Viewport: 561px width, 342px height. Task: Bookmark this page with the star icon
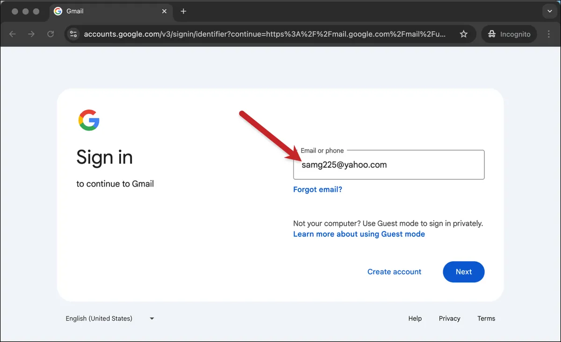point(463,34)
